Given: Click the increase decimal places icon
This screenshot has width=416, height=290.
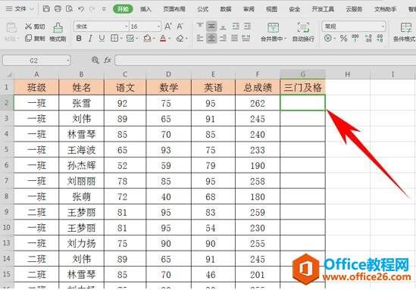Looking at the screenshot, I should (368, 38).
